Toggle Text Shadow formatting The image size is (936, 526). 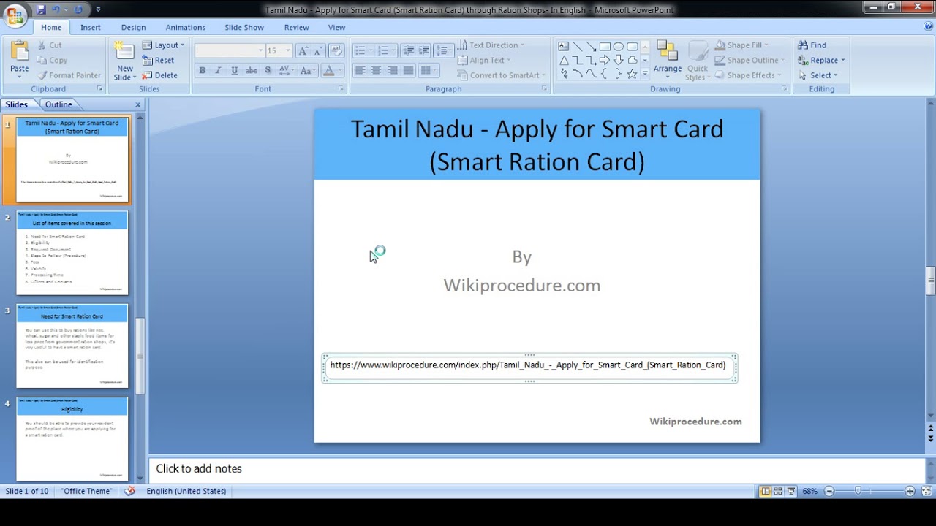click(268, 70)
